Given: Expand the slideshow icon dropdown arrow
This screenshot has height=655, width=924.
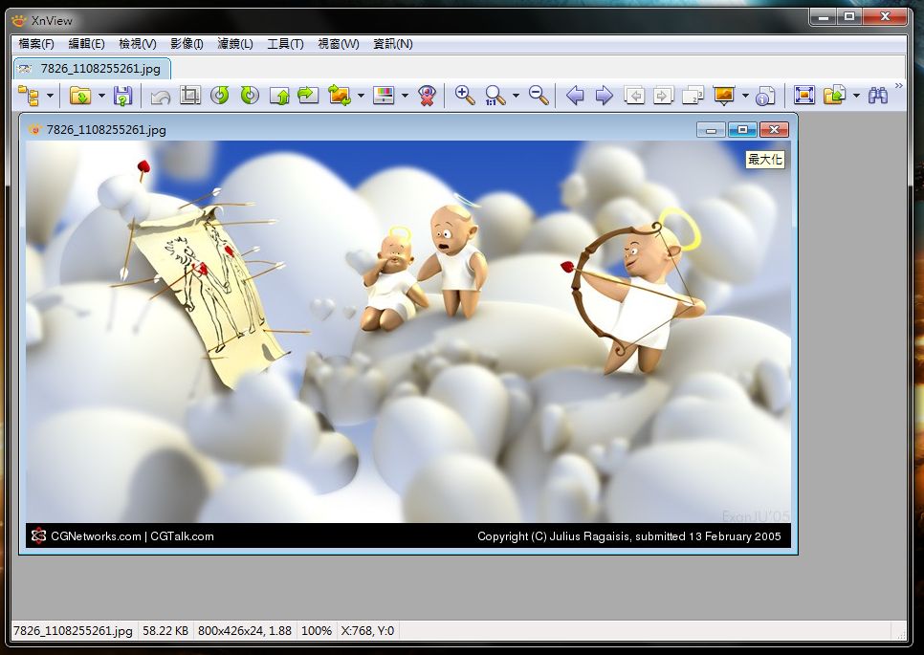Looking at the screenshot, I should 744,96.
